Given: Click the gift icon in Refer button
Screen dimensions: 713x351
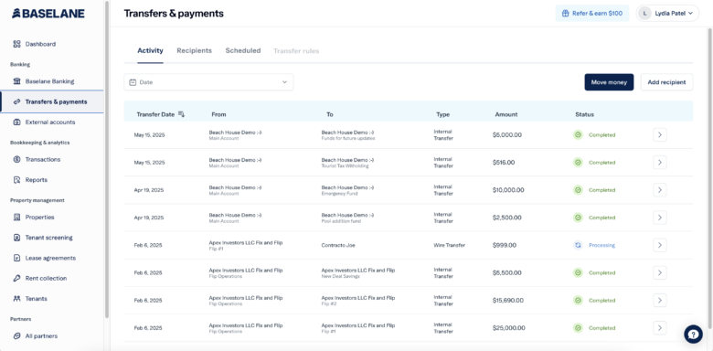Looking at the screenshot, I should 566,13.
